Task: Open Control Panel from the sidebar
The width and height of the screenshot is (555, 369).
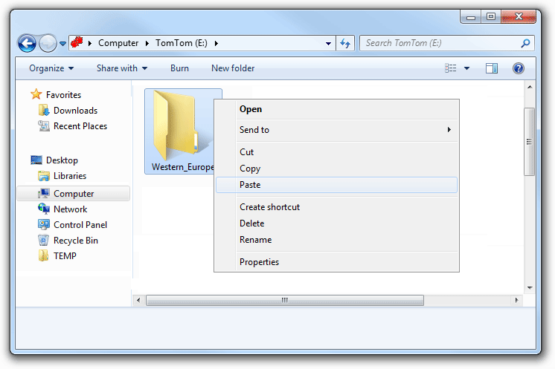Action: (80, 225)
